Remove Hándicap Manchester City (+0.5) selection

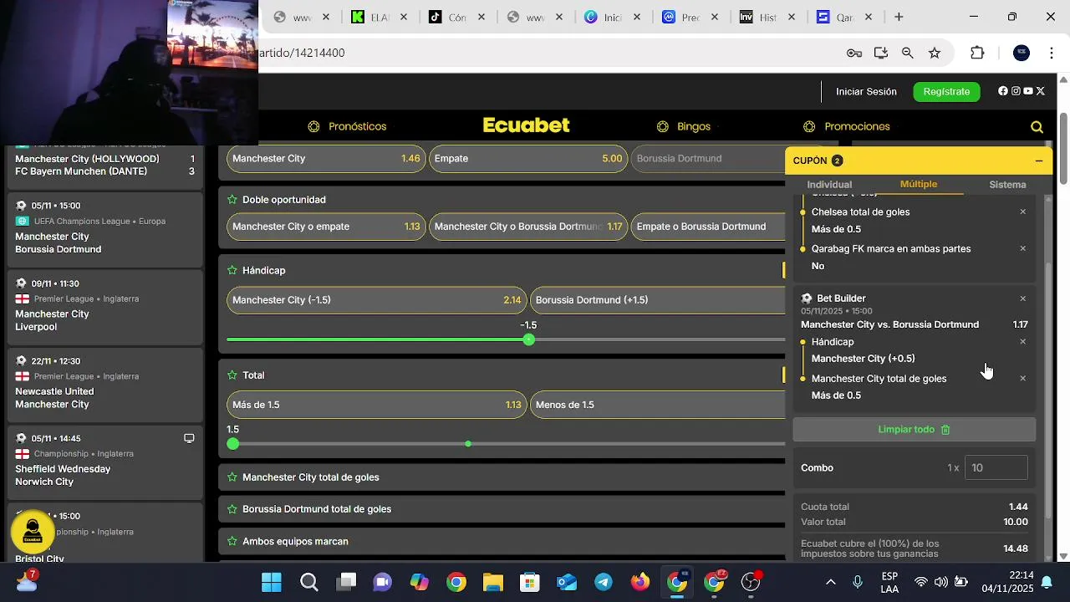(1022, 342)
